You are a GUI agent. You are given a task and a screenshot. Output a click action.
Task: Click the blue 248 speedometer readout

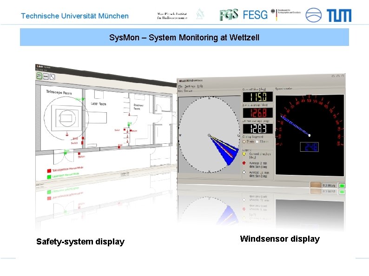[x=310, y=147]
